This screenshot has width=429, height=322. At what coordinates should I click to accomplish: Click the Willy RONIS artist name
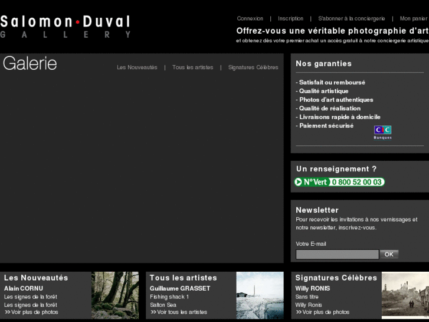pos(312,288)
